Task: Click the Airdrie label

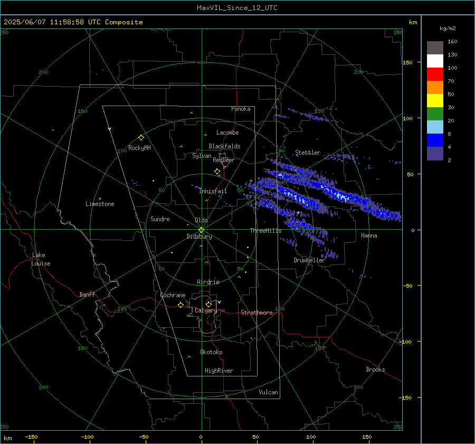Action: [x=208, y=282]
